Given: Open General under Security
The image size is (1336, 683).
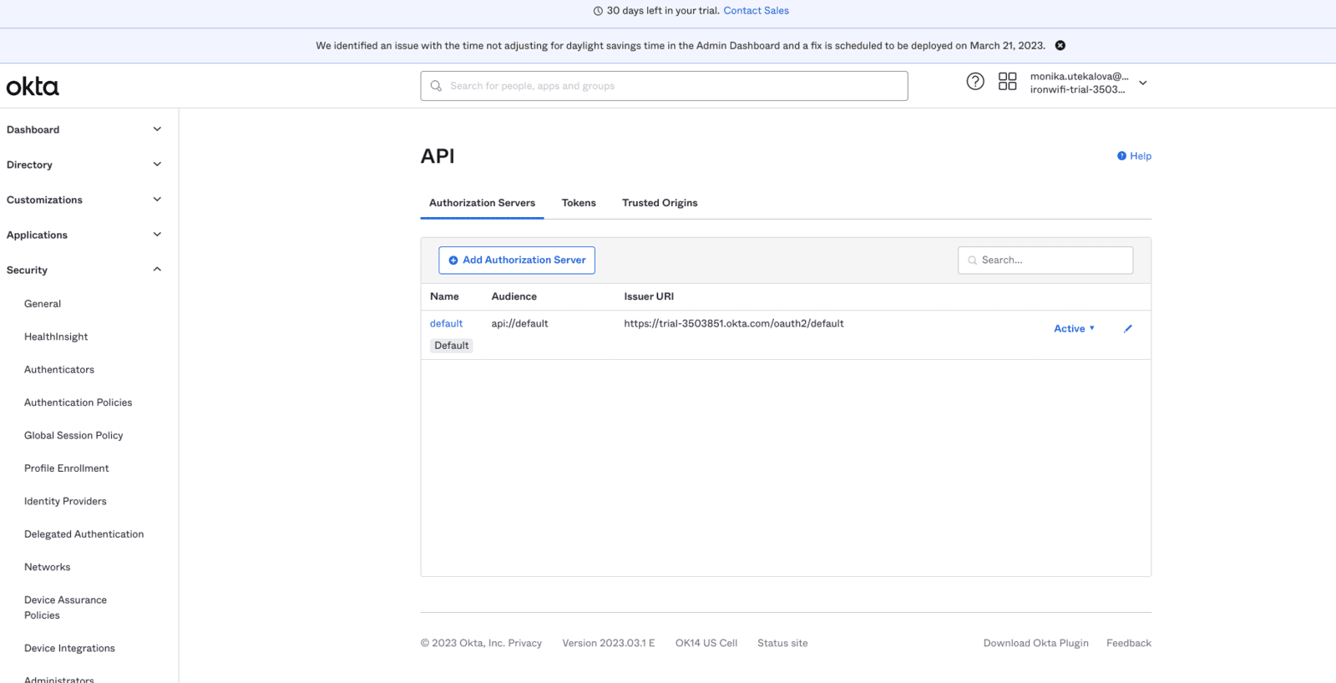Looking at the screenshot, I should [x=43, y=304].
